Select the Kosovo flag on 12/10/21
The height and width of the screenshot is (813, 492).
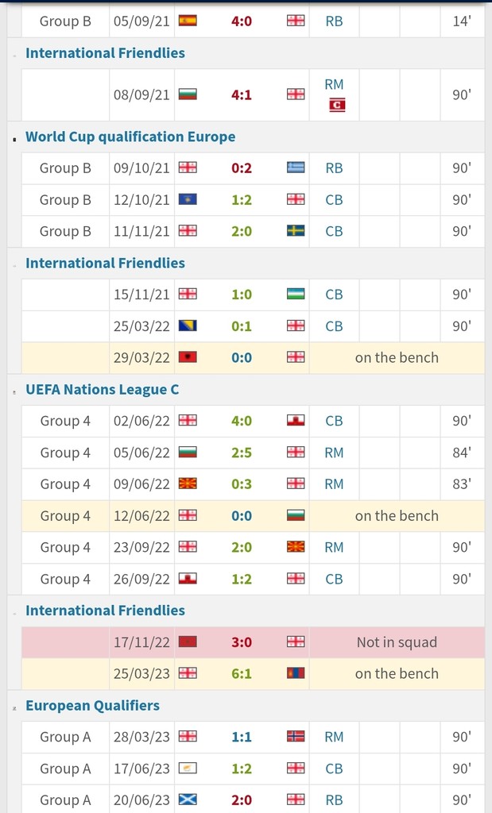point(188,199)
